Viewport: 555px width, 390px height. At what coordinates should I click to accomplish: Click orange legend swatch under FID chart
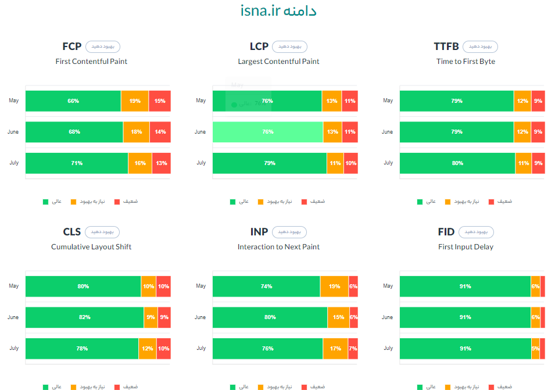pyautogui.click(x=447, y=387)
